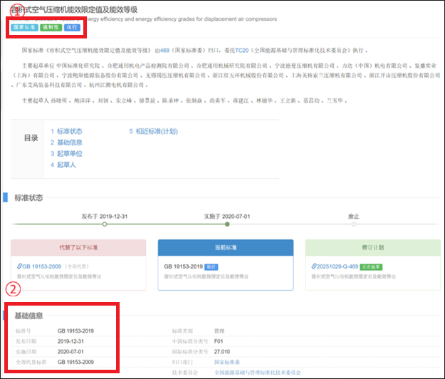Click the link icon beside 20251029-Q-469
Viewport: 445px width, 379px height.
tap(314, 266)
